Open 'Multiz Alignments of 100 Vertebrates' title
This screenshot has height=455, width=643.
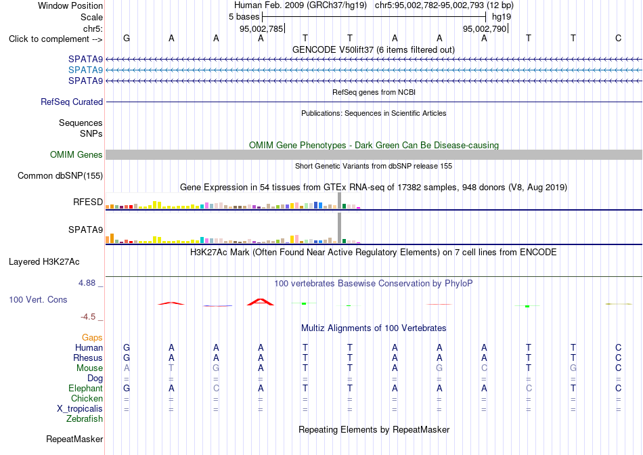(374, 328)
